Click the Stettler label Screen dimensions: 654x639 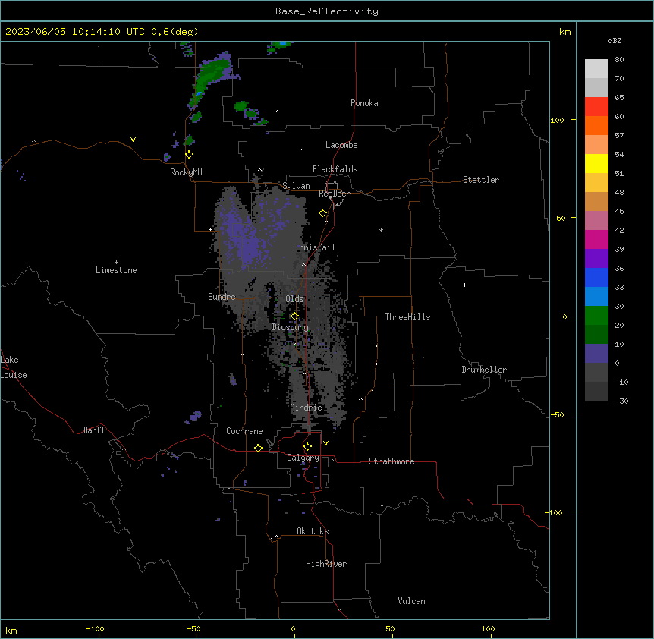pos(481,180)
